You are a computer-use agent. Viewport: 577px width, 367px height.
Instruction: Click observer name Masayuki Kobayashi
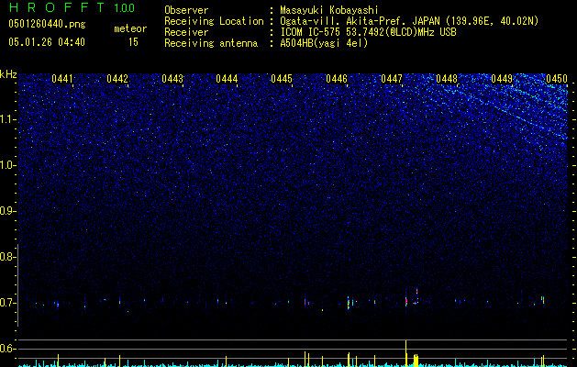[329, 10]
